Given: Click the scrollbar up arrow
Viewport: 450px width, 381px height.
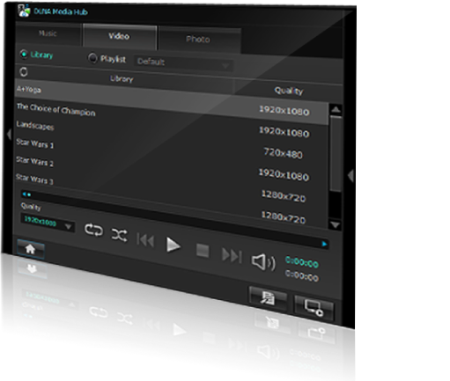Looking at the screenshot, I should click(336, 110).
